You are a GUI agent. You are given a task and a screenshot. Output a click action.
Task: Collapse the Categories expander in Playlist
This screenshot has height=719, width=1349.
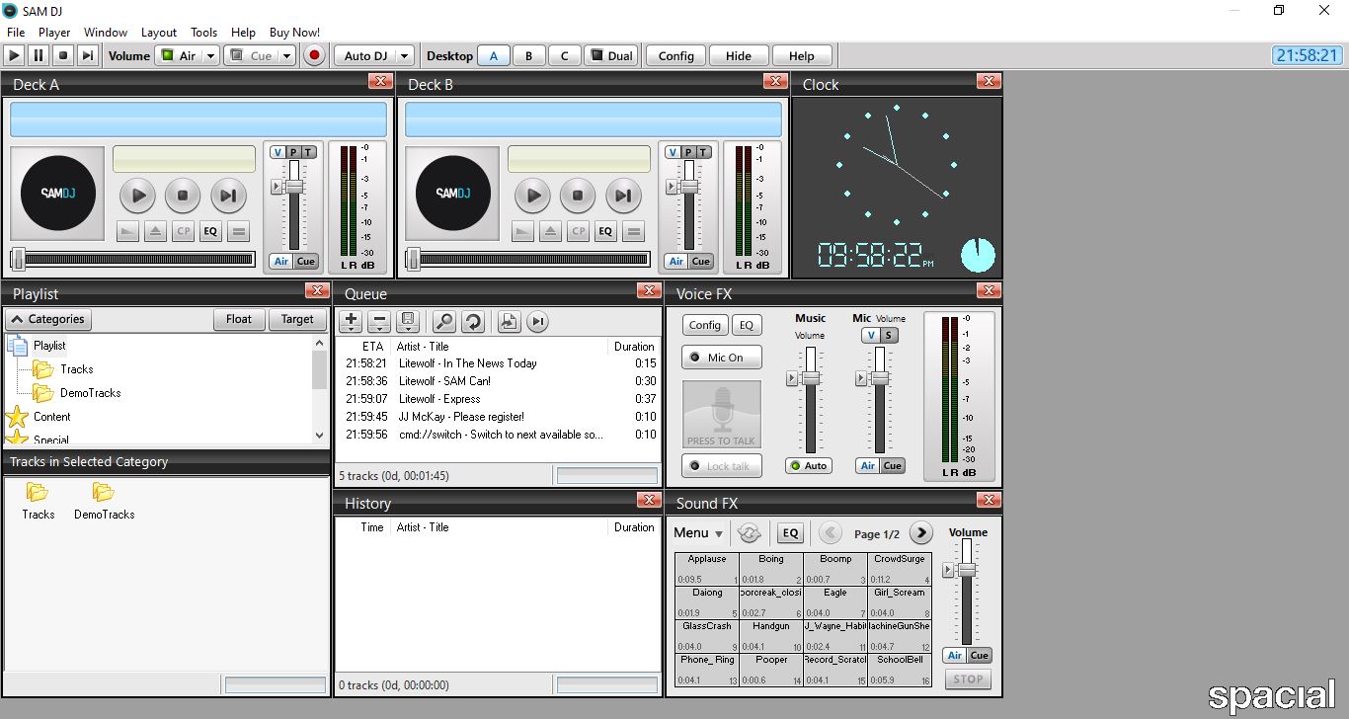click(x=48, y=319)
